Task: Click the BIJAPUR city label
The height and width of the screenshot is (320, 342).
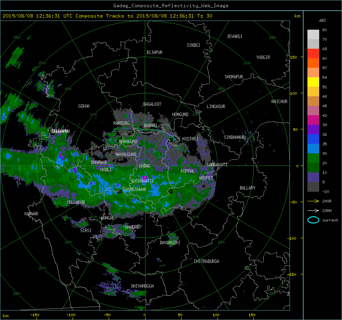Action: tap(154, 53)
